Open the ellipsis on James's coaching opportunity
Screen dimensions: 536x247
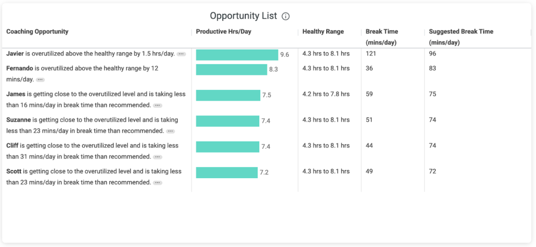point(158,105)
